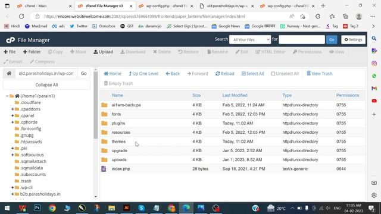Open Photoshop from the taskbar

coord(37,208)
